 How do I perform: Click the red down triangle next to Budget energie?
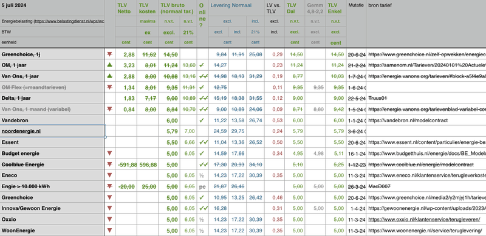(x=109, y=153)
